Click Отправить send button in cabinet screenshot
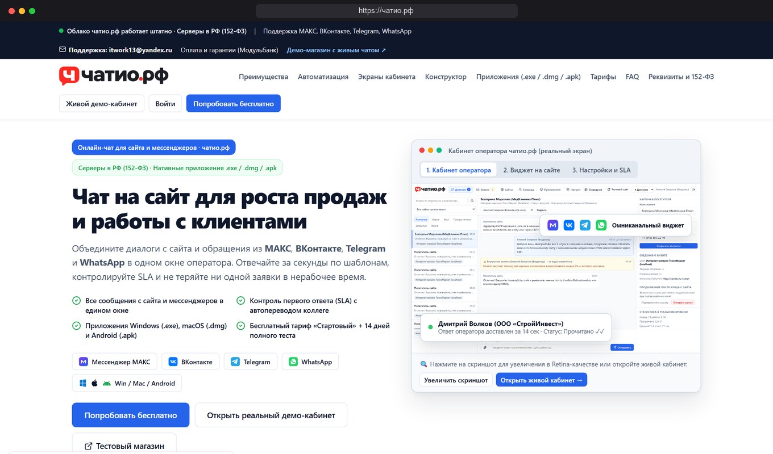This screenshot has height=454, width=773. point(622,347)
